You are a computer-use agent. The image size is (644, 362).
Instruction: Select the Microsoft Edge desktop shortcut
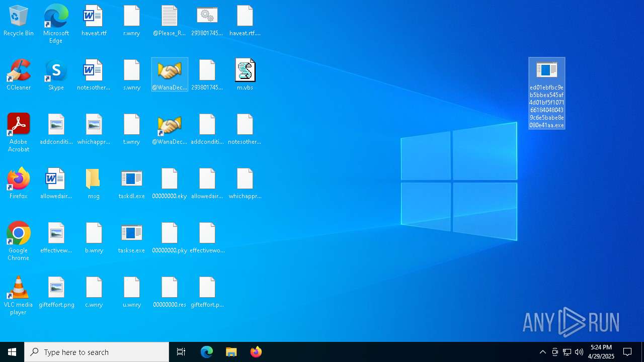(56, 24)
